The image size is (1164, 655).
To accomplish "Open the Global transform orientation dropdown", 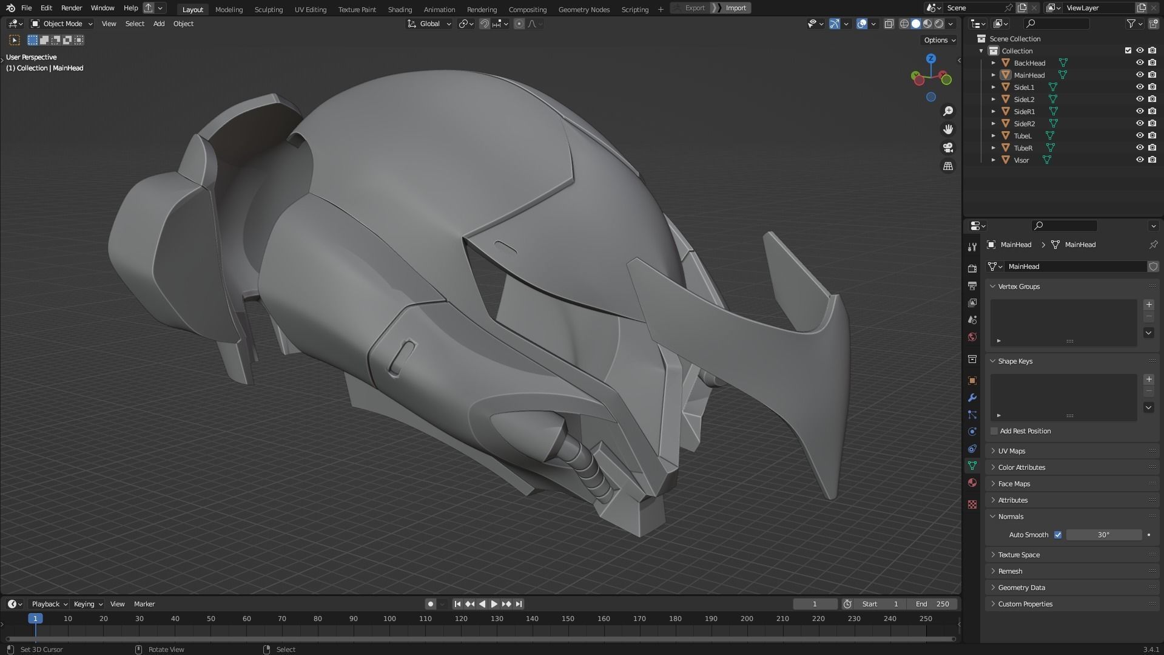I will point(429,24).
